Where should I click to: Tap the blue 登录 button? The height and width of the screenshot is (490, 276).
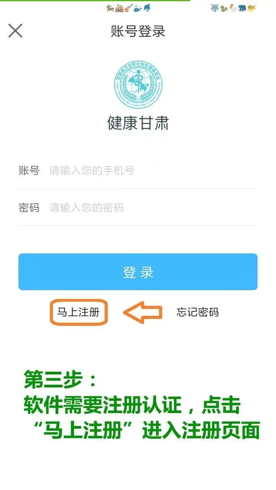coord(138,272)
